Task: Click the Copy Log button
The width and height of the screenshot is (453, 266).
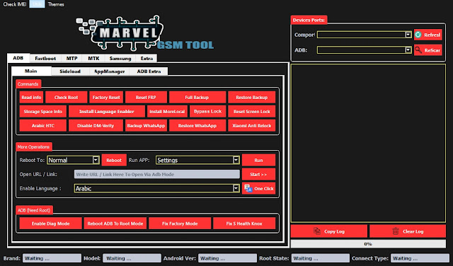Action: coord(328,231)
